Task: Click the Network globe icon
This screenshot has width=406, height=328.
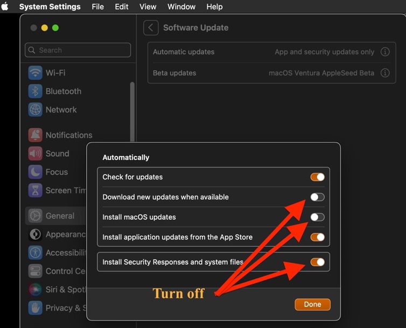Action: (35, 109)
